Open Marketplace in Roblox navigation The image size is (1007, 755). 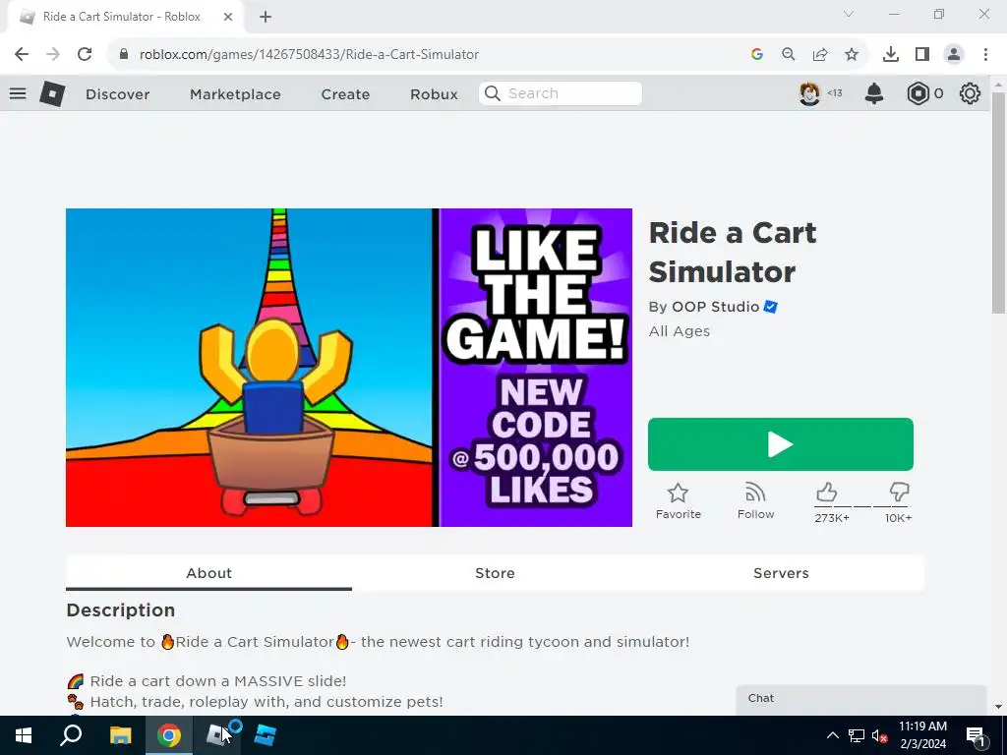tap(235, 93)
